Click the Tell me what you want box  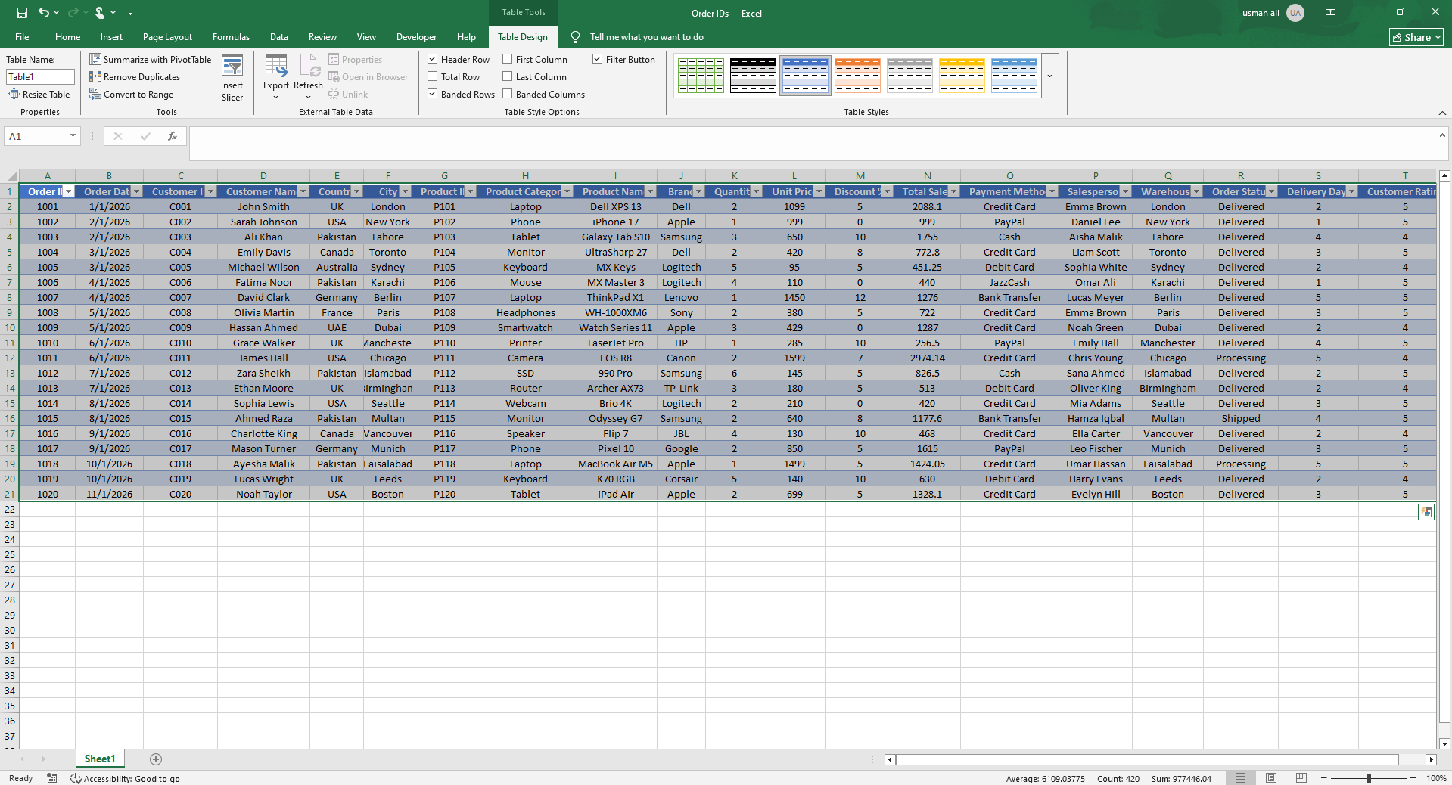point(647,36)
